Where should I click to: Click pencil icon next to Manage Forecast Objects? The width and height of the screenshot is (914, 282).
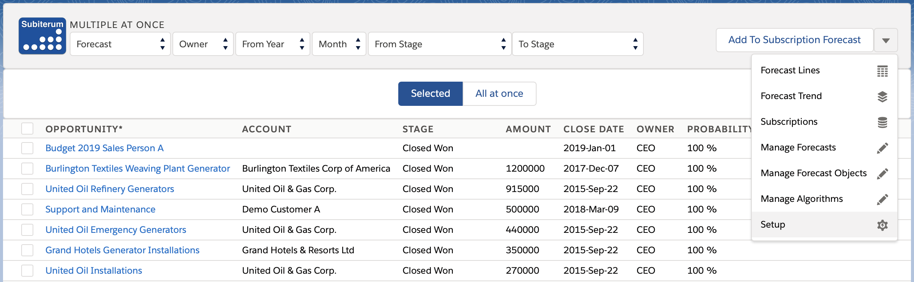[x=882, y=174]
